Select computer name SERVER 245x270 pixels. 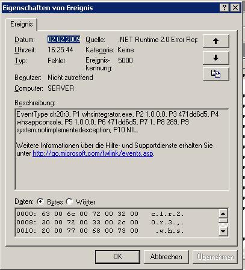(x=61, y=88)
